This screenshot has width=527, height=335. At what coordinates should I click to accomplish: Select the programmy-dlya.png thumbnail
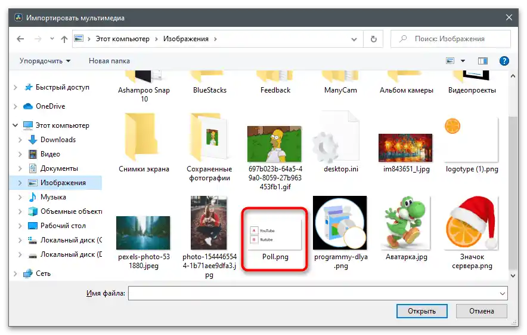[x=340, y=223]
